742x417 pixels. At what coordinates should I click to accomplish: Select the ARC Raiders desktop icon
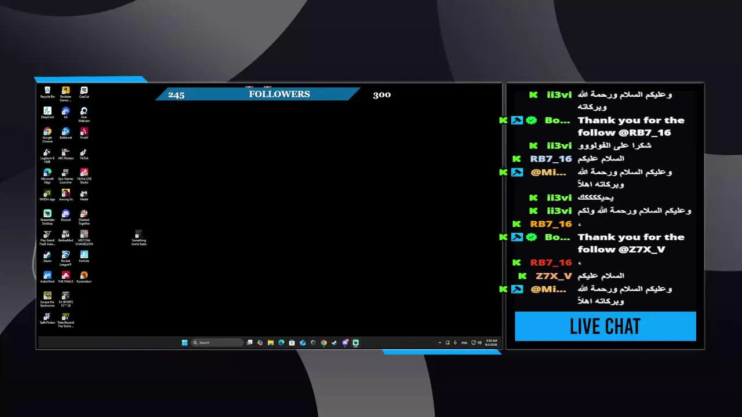pyautogui.click(x=66, y=153)
